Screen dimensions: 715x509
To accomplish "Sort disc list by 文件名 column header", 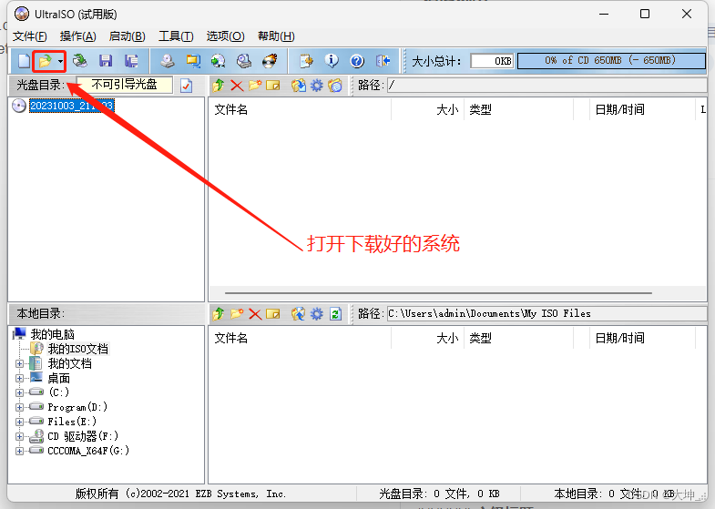I will pyautogui.click(x=231, y=109).
